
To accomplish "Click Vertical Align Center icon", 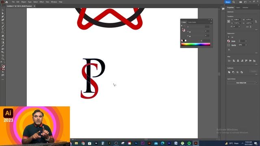I will pos(250,61).
